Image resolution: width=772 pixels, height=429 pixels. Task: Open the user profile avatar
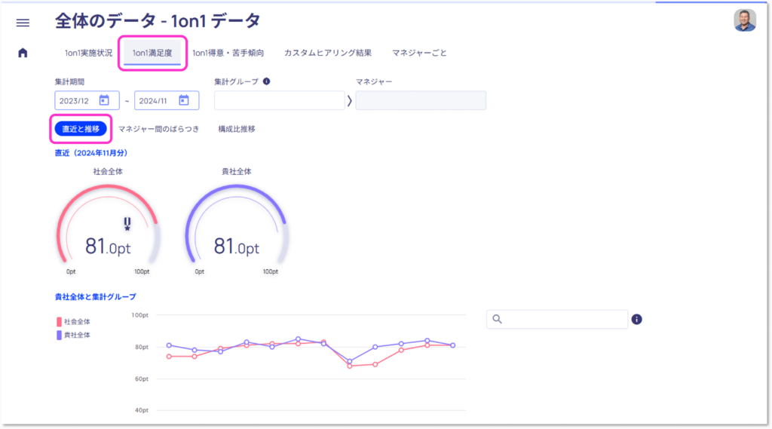coord(745,20)
